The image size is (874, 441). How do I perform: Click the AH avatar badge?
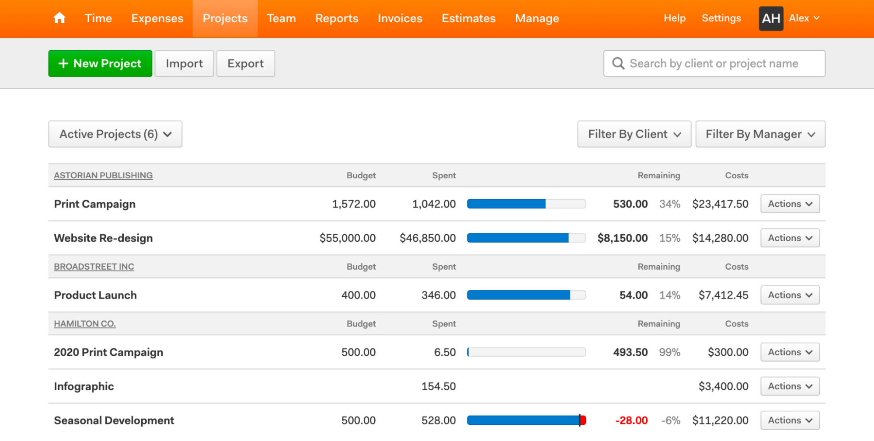[x=771, y=18]
